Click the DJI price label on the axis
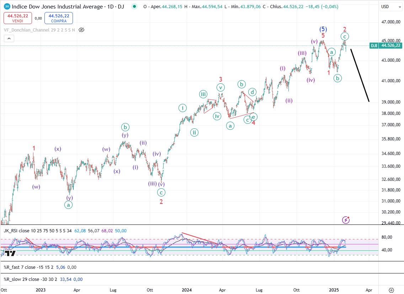Viewport: 404px width, 294px height. pyautogui.click(x=386, y=45)
